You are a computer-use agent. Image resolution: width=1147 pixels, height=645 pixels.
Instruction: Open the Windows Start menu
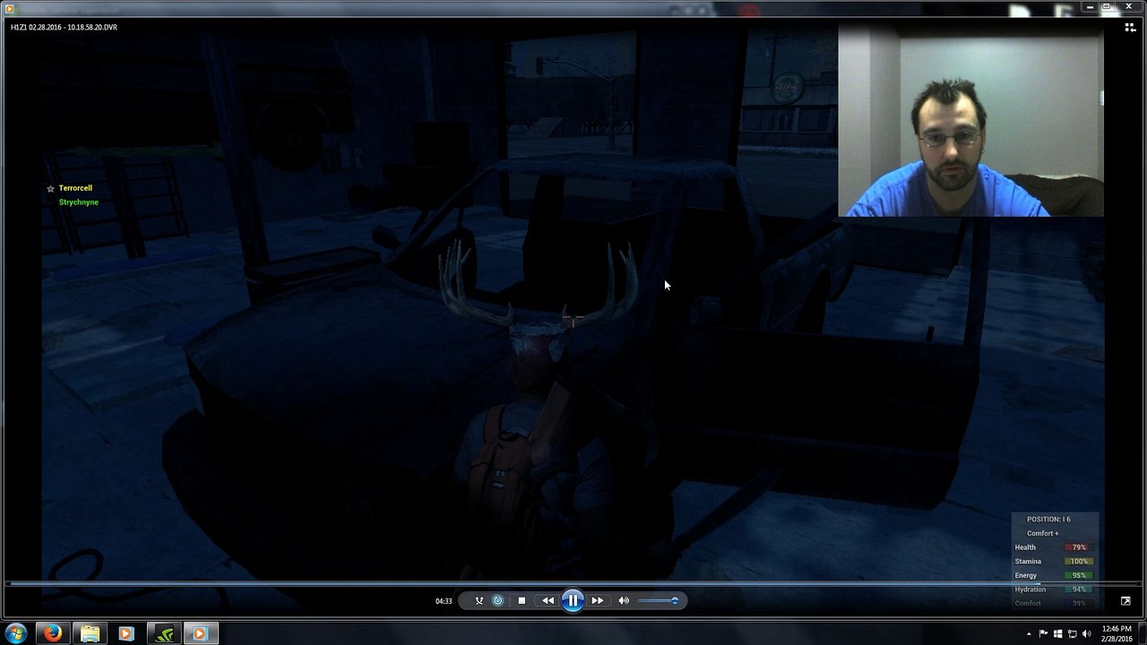click(16, 633)
